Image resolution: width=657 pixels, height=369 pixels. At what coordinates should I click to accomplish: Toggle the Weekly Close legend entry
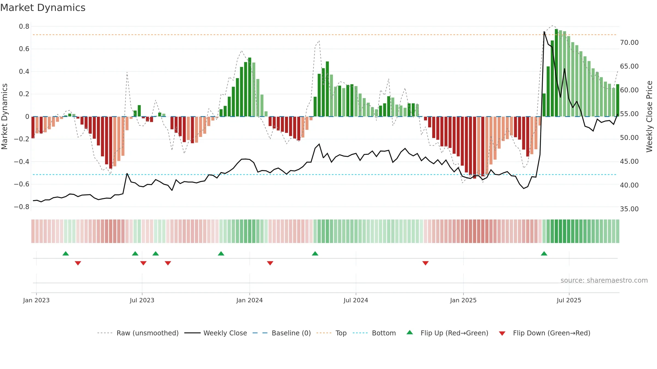coord(215,333)
